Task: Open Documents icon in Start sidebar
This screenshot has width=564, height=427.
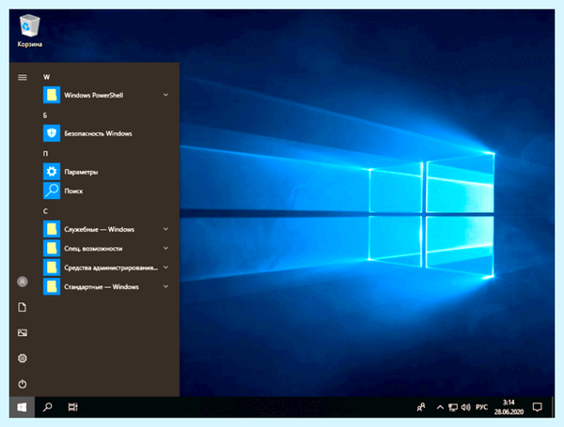Action: click(23, 307)
